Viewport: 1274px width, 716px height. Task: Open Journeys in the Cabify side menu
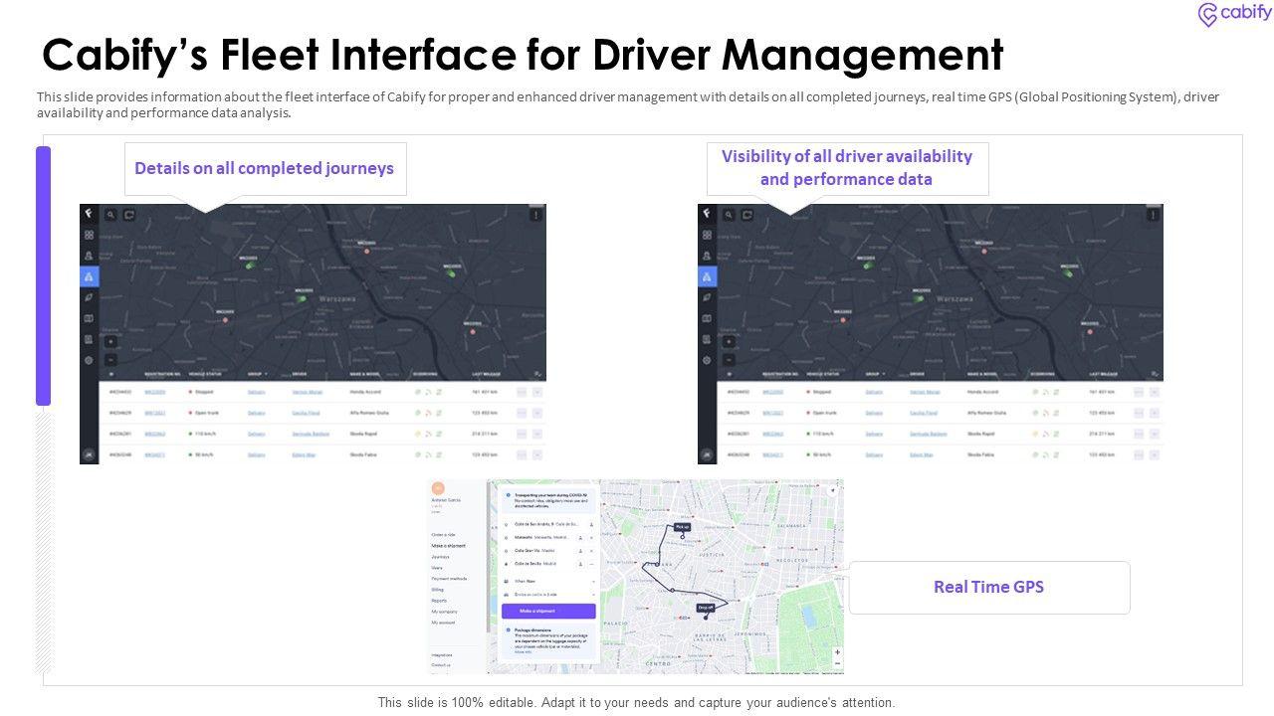[x=440, y=557]
